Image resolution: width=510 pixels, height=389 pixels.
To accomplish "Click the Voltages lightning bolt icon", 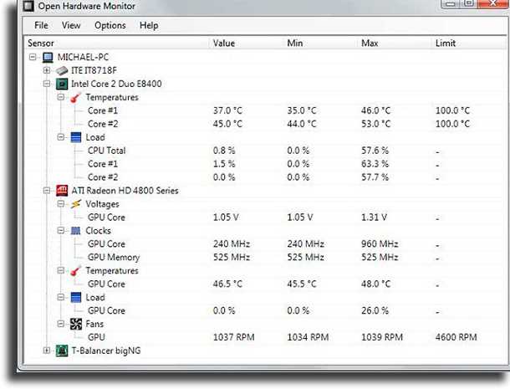I will [76, 204].
